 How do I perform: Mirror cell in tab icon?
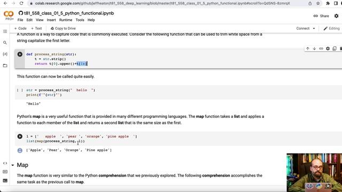pos(335,49)
